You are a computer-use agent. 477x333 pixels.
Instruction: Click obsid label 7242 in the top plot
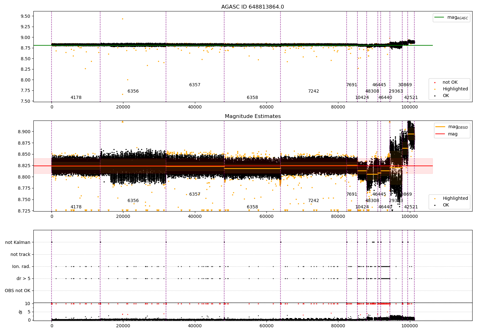[314, 91]
